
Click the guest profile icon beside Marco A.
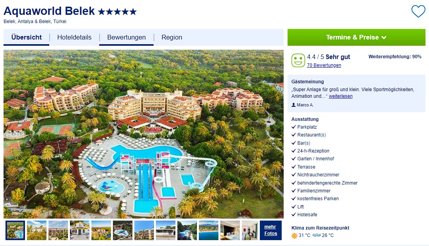pos(293,105)
